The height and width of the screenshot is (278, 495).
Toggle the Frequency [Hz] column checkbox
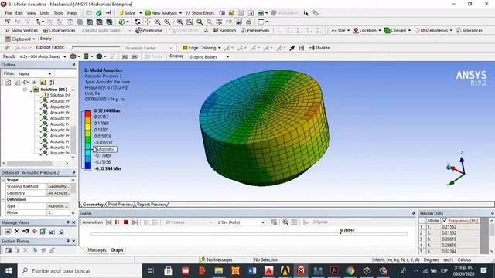(445, 221)
